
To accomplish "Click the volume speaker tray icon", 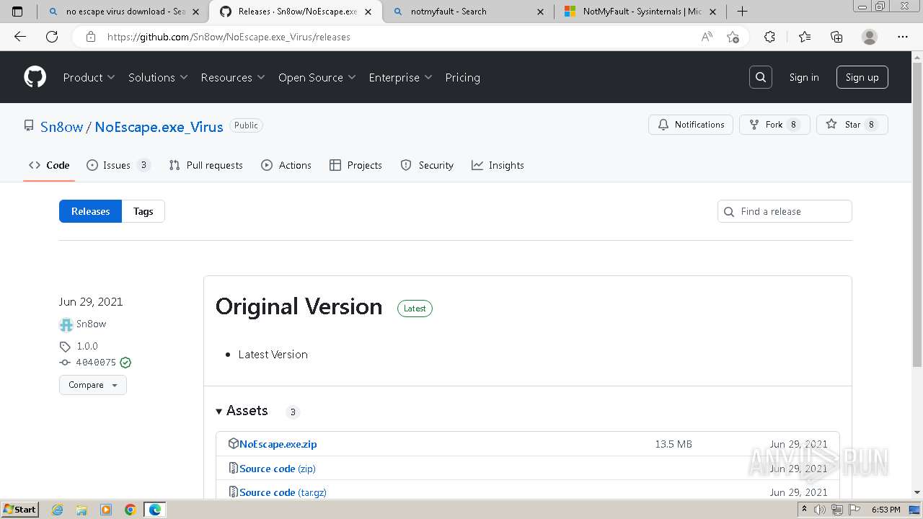I will (x=819, y=510).
